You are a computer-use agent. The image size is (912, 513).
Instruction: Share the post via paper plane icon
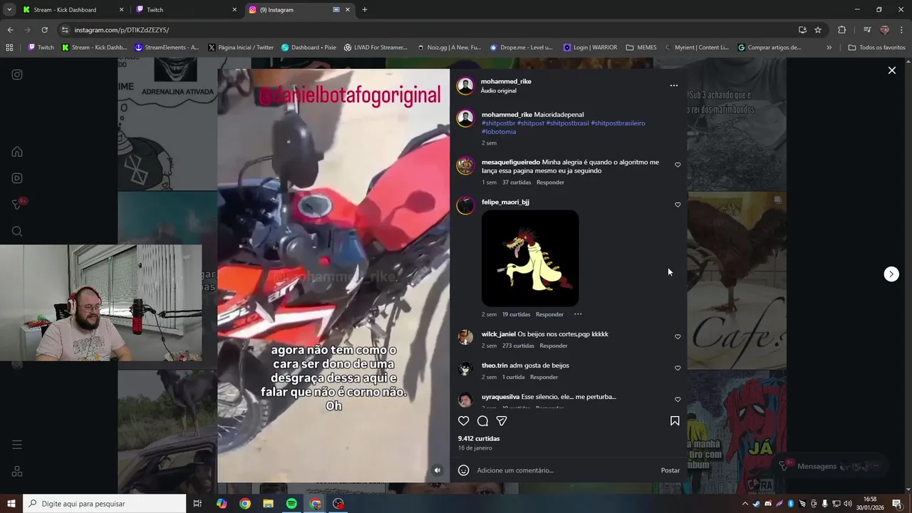click(x=502, y=421)
